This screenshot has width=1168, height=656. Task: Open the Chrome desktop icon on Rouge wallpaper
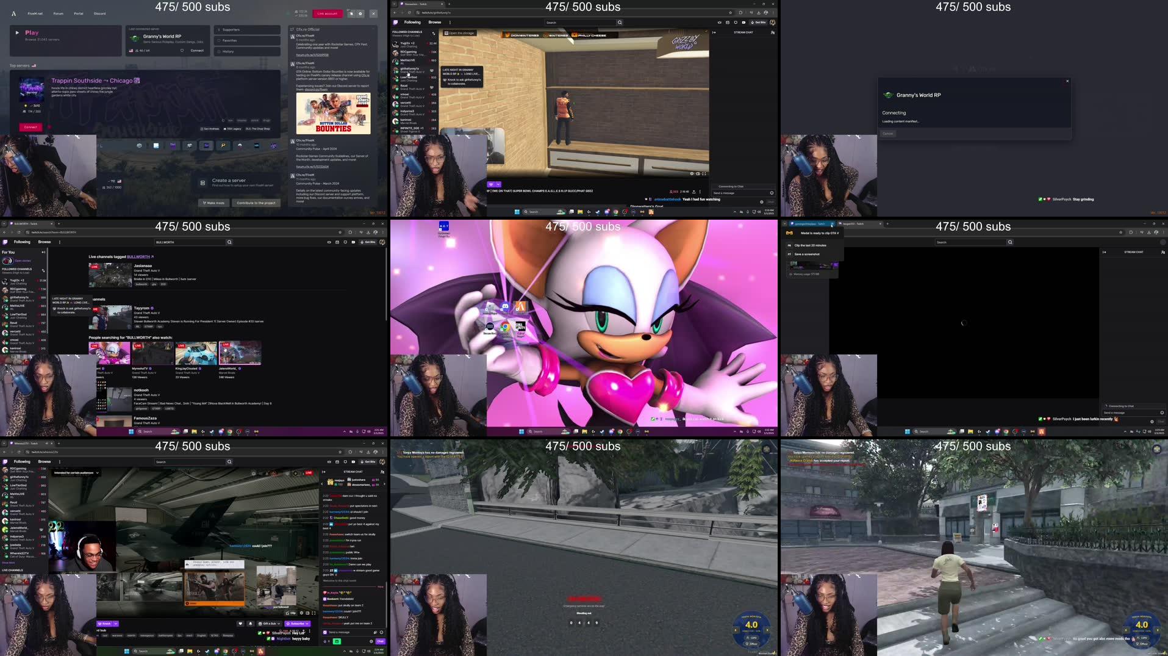tap(505, 328)
